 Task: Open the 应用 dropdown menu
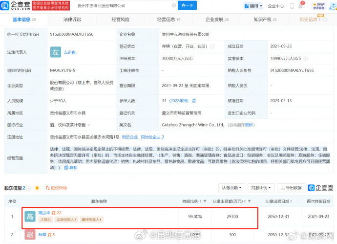tap(253, 6)
